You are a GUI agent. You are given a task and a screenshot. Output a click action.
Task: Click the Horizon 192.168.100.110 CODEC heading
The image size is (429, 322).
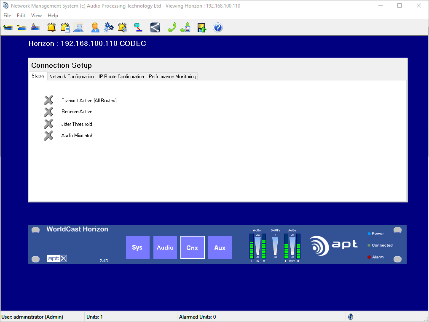click(x=87, y=43)
